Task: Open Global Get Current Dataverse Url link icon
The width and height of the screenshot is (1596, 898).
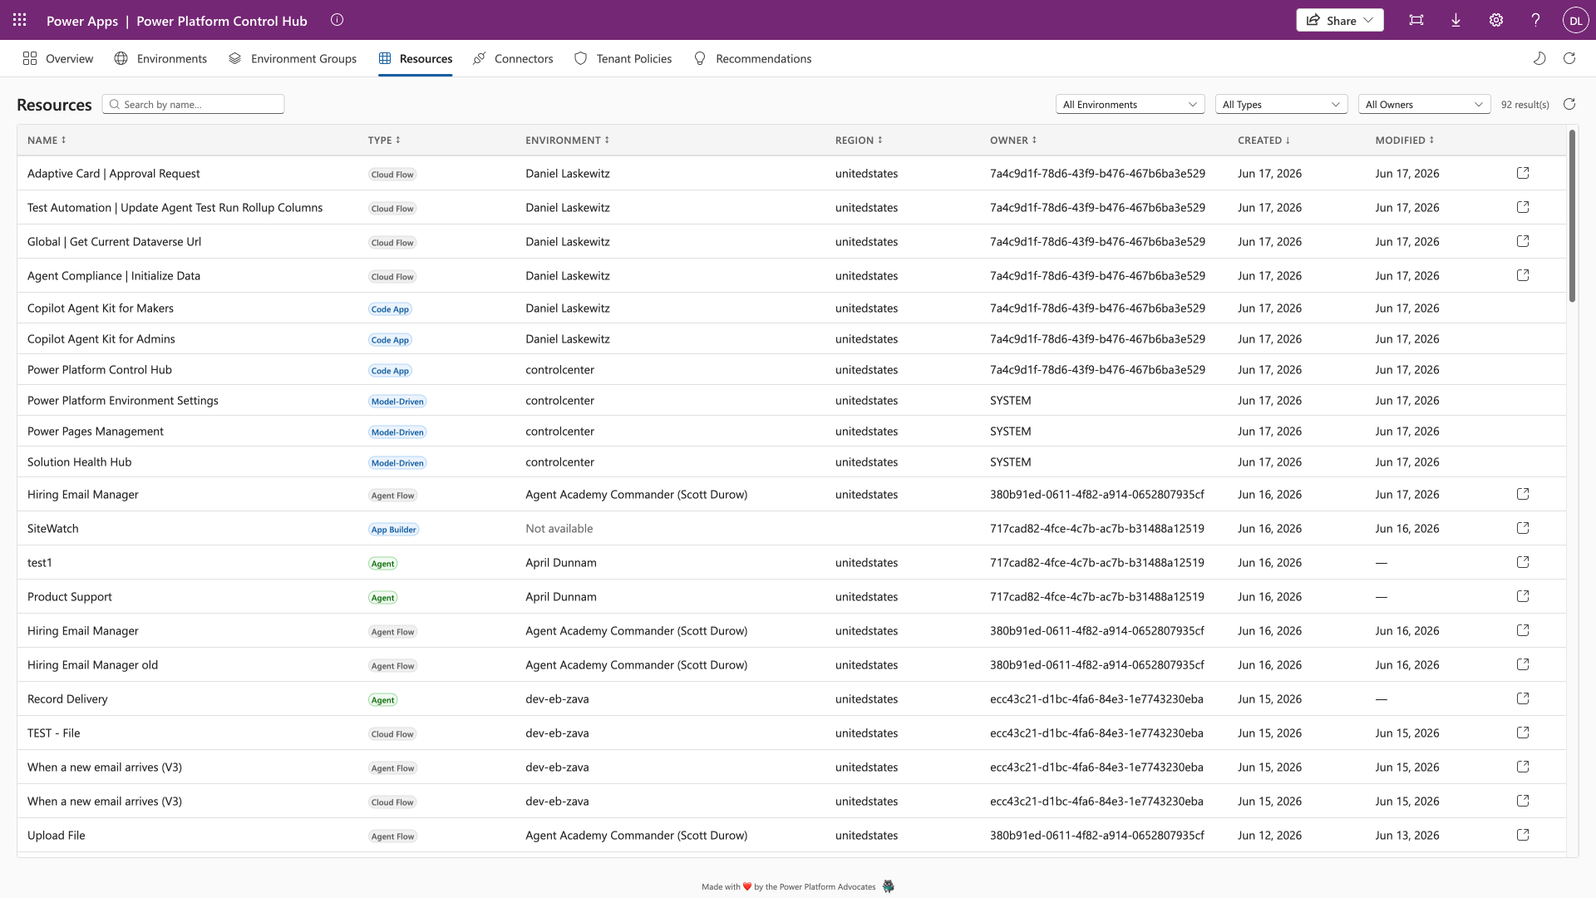Action: (x=1523, y=241)
